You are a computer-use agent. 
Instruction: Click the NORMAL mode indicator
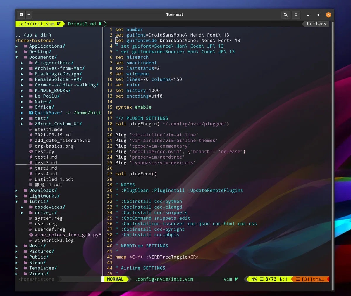pyautogui.click(x=115, y=279)
